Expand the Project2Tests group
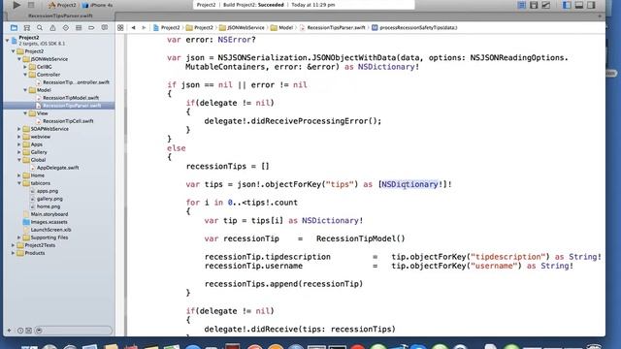621x349 pixels. pyautogui.click(x=13, y=245)
